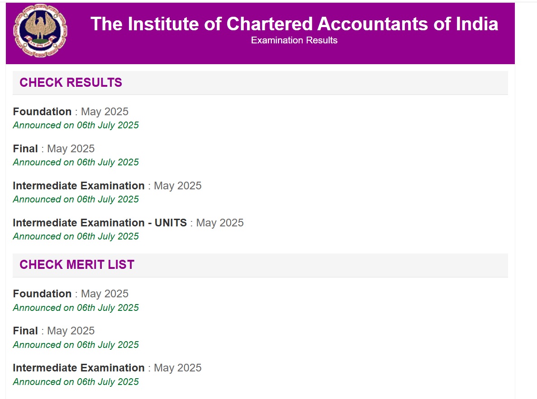The width and height of the screenshot is (537, 399).
Task: Open Final May 2025 under Check Merit List
Action: point(25,331)
